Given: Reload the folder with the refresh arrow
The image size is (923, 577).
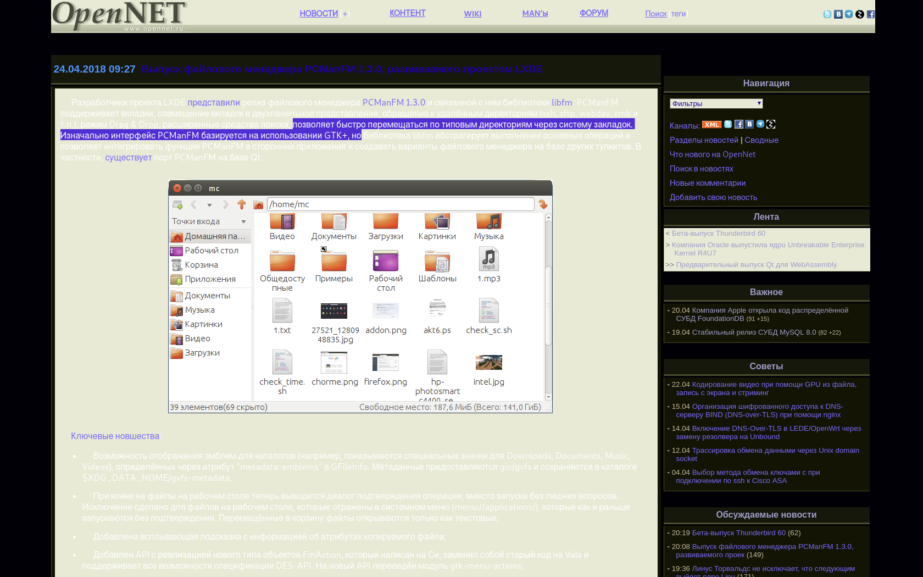Looking at the screenshot, I should point(543,204).
